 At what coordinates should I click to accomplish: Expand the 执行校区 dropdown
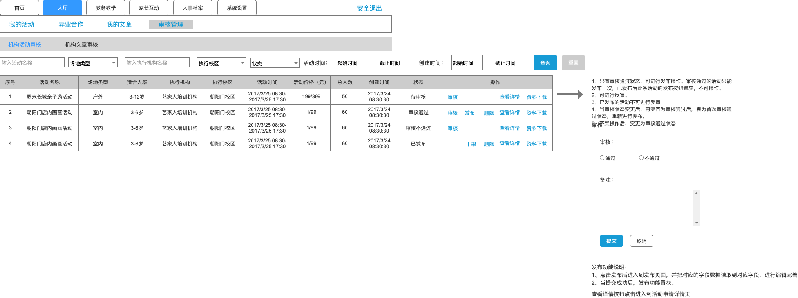222,63
